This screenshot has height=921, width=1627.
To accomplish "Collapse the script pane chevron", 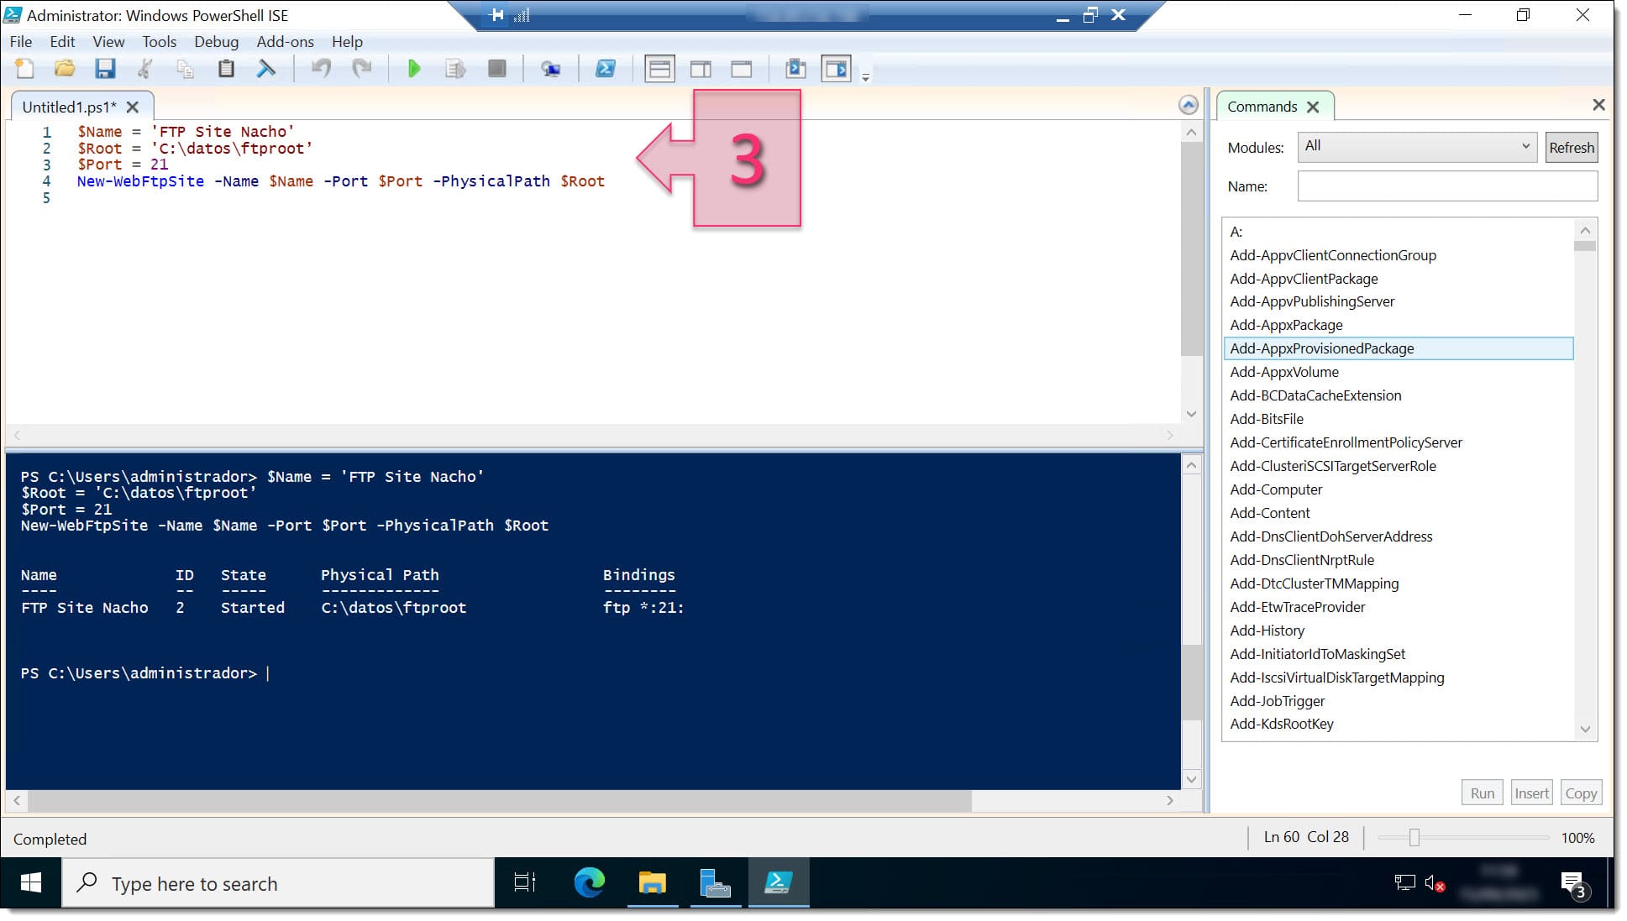I will click(x=1188, y=105).
